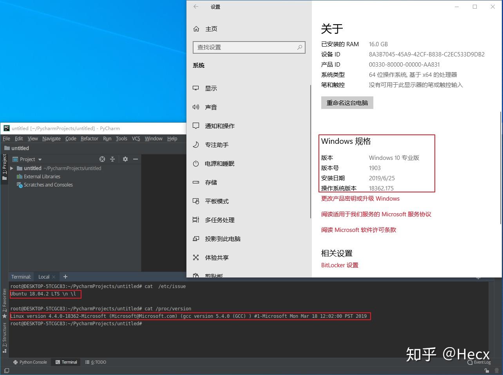Open the Project view settings gear icon

pyautogui.click(x=125, y=159)
